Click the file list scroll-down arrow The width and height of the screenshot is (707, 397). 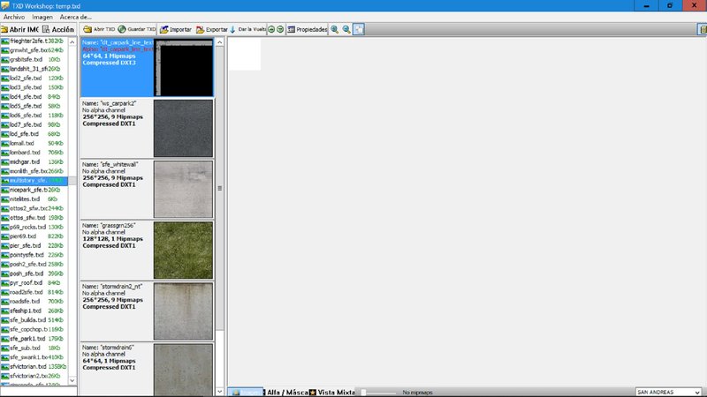coord(72,381)
